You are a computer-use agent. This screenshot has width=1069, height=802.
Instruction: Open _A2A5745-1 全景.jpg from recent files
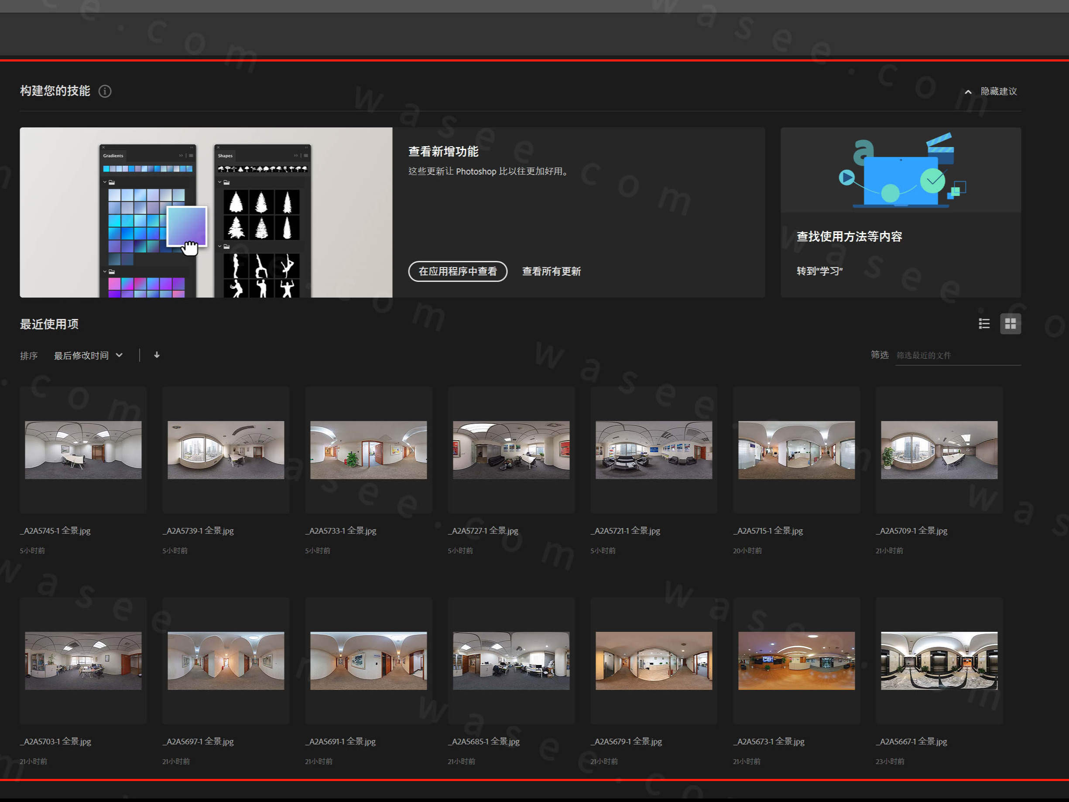(x=82, y=449)
